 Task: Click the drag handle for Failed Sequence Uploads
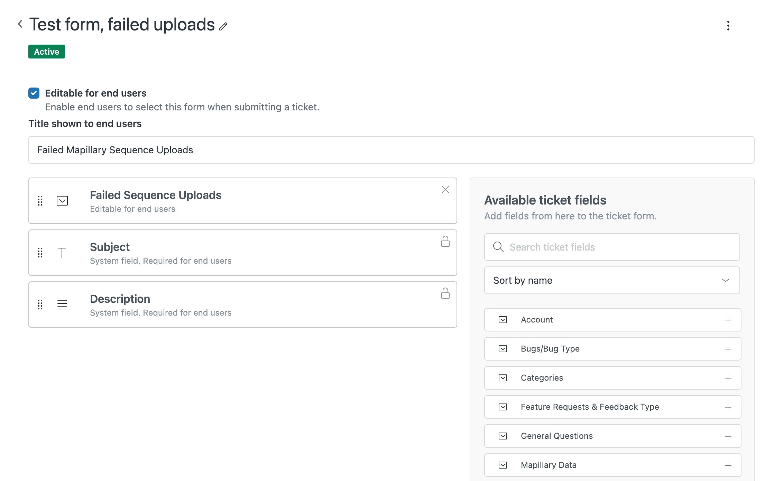coord(40,201)
